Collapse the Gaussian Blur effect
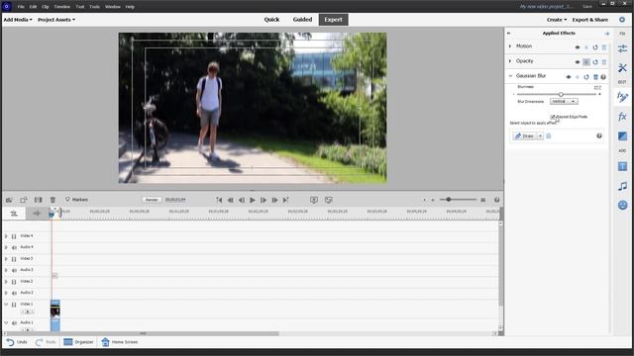The image size is (634, 356). coord(510,76)
